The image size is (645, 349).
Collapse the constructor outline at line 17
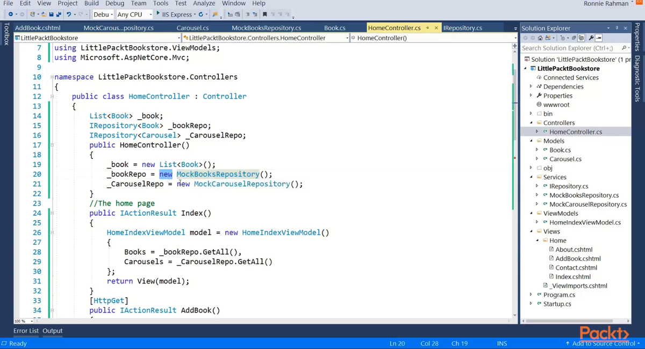coord(52,145)
